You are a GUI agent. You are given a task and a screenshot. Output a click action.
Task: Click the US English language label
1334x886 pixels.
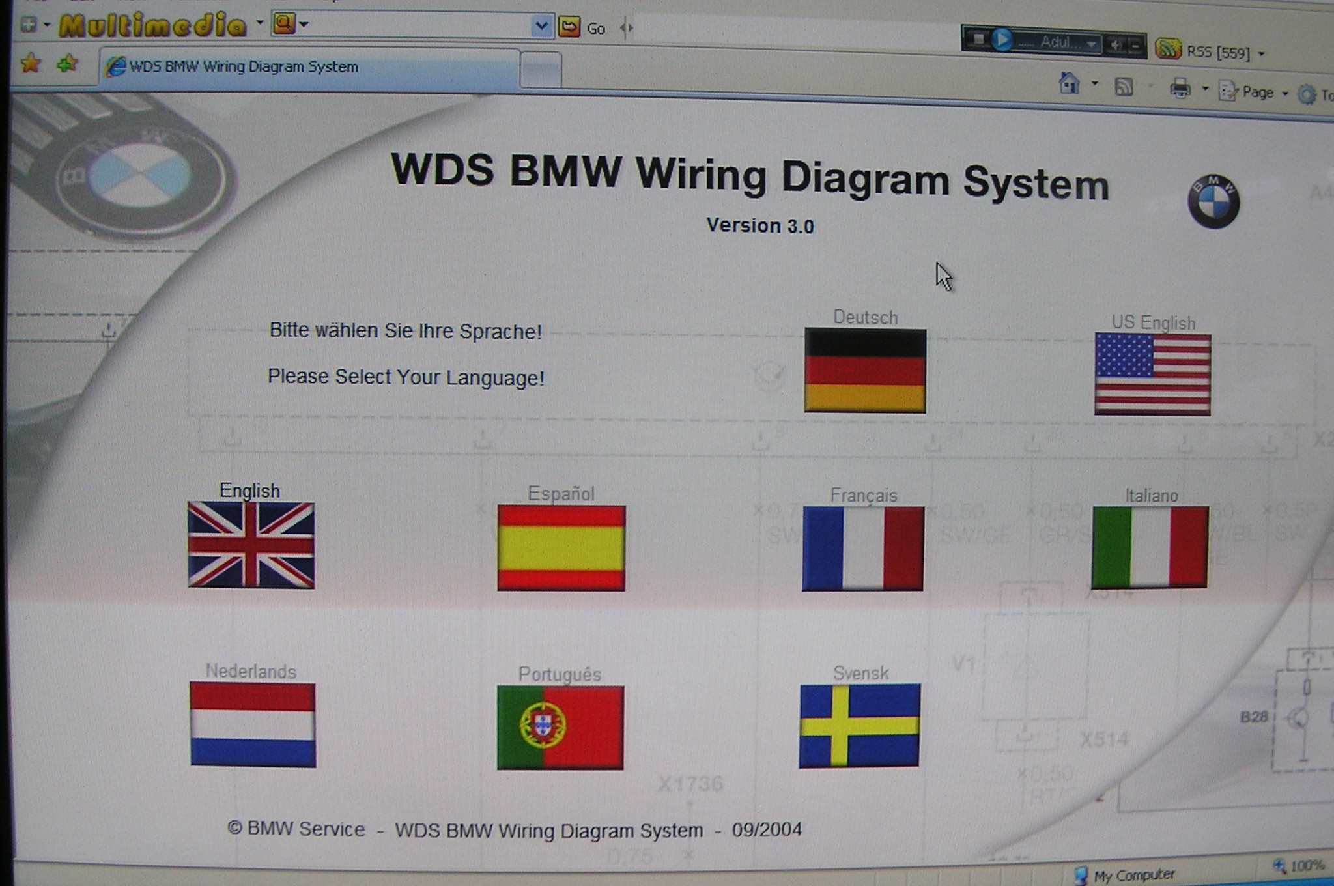coord(1153,322)
